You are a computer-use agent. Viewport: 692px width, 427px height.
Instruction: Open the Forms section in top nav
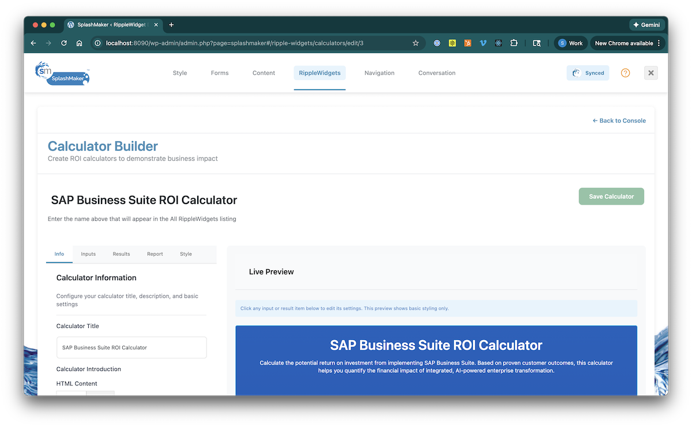click(x=220, y=73)
